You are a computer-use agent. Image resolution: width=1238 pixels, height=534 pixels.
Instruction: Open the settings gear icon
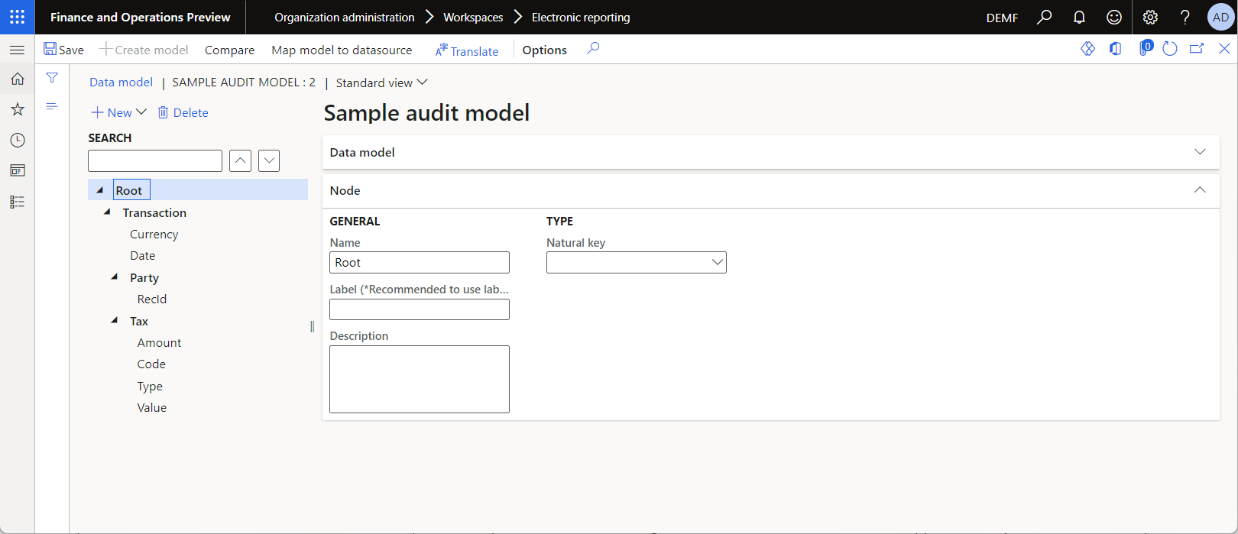click(1150, 17)
